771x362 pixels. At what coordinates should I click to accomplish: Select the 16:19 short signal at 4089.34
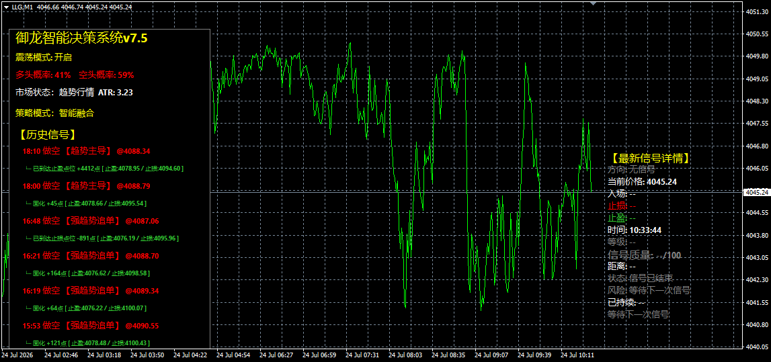(x=91, y=291)
